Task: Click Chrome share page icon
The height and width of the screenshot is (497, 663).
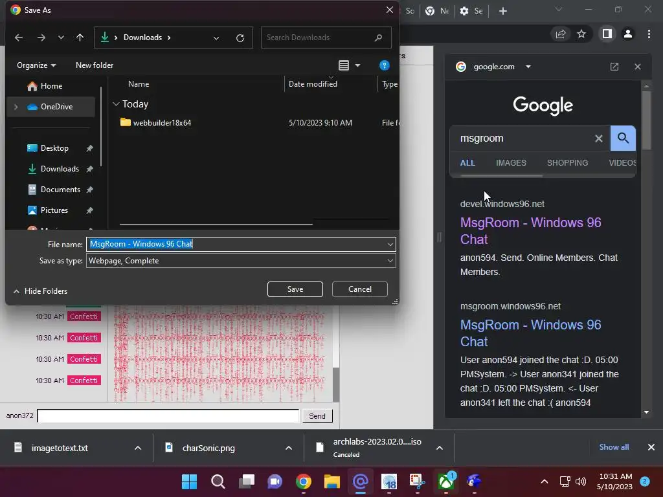Action: tap(561, 34)
